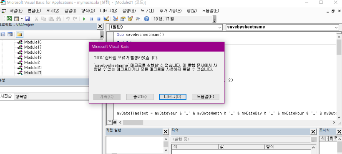Click 디버그(D) button in error dialog
342x154 pixels.
(x=173, y=97)
